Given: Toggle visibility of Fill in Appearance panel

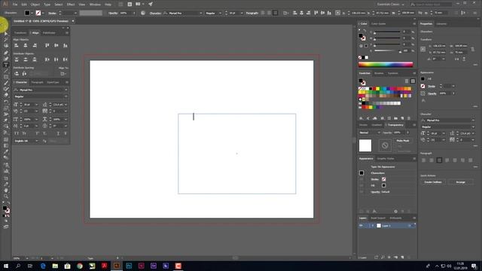Looking at the screenshot, I should [361, 186].
